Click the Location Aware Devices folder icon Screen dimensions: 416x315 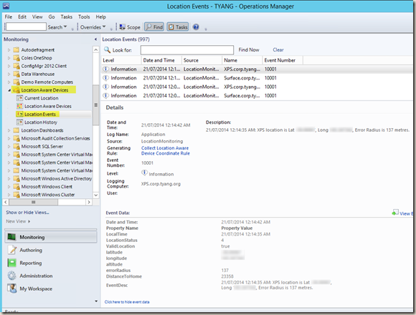(16, 90)
